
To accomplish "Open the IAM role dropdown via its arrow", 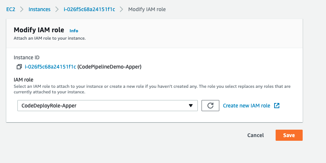I will tap(191, 106).
